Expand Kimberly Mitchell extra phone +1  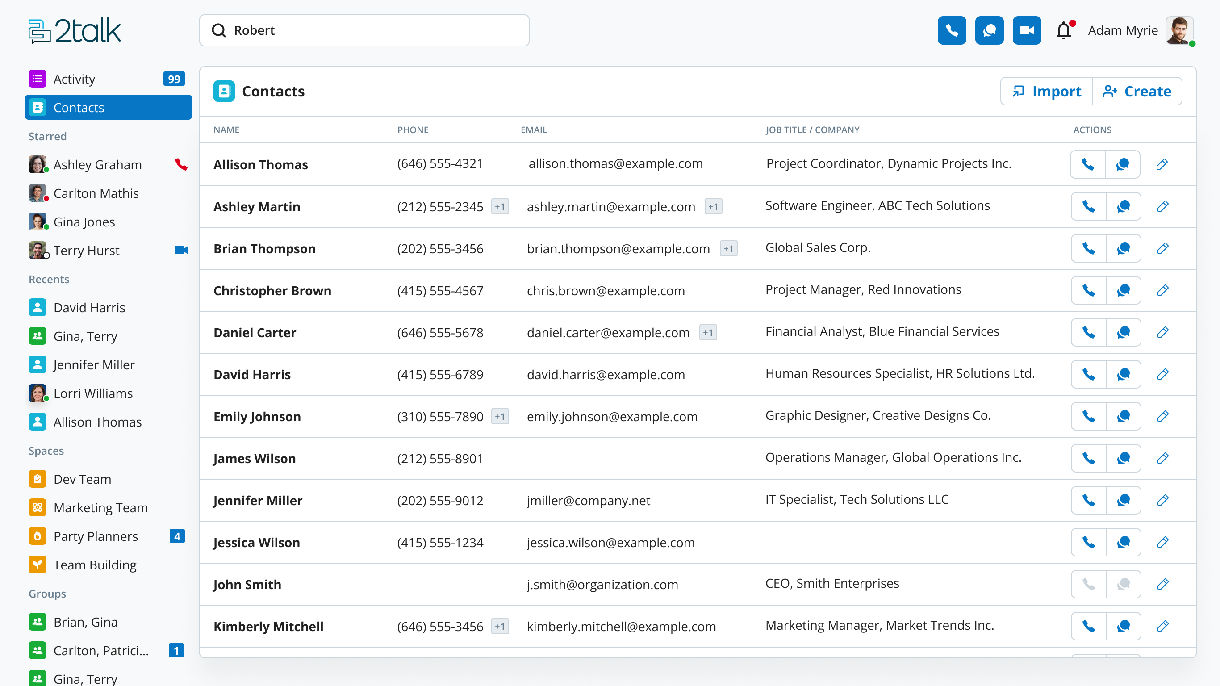pos(500,626)
